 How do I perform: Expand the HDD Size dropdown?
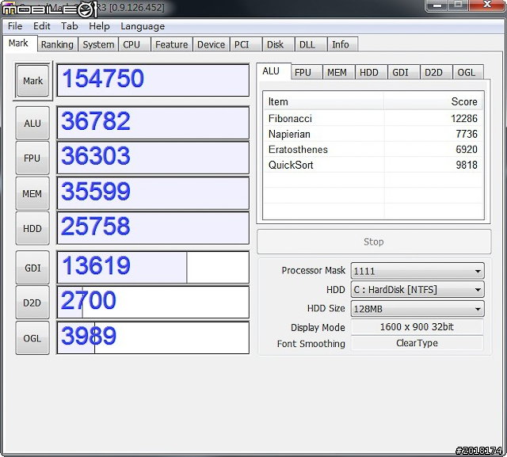click(417, 309)
